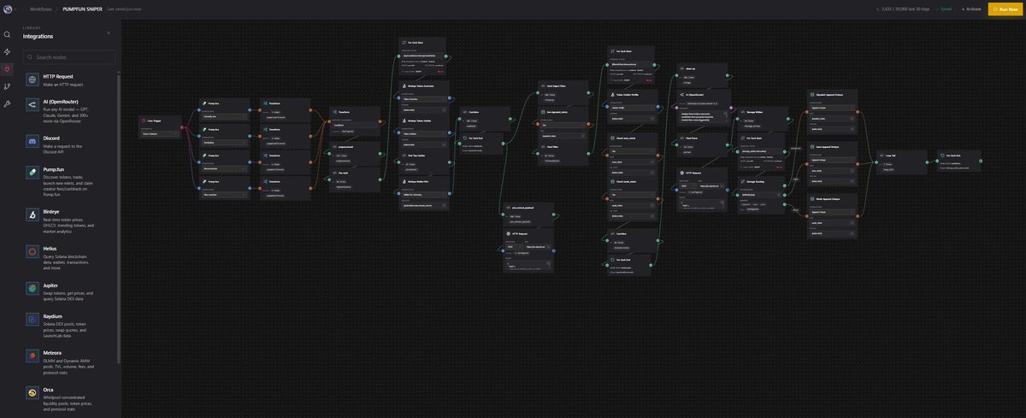The width and height of the screenshot is (1026, 418).
Task: Go to Workflows breadcrumb link
Action: (x=40, y=9)
